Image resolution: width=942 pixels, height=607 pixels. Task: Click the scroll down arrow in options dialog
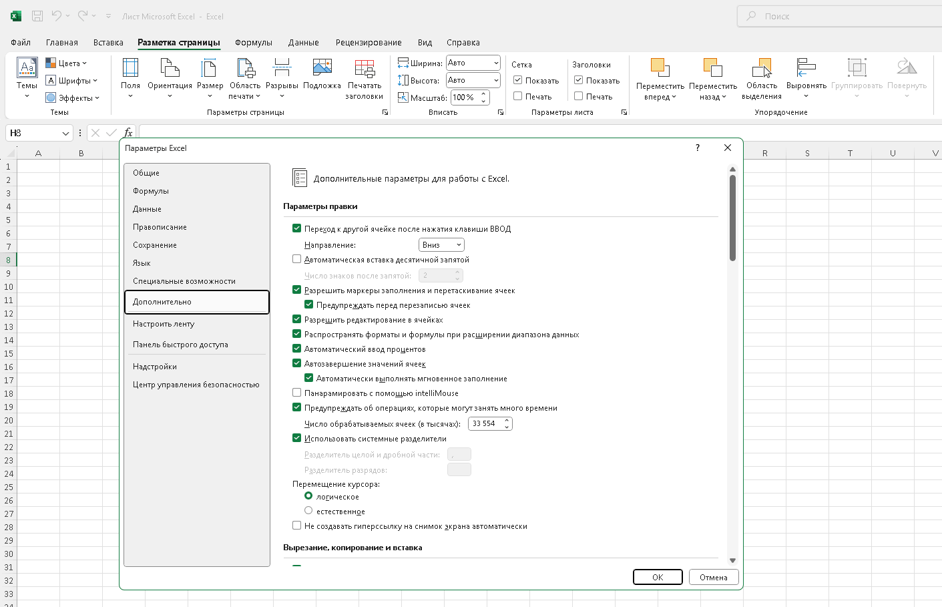coord(732,560)
